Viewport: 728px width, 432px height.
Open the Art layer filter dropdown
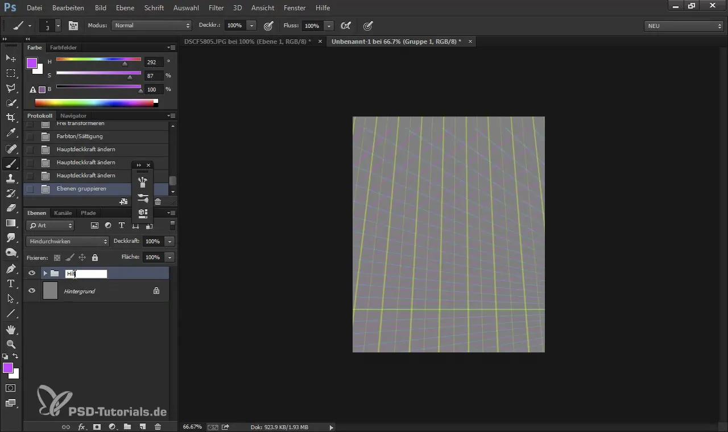[x=50, y=226]
